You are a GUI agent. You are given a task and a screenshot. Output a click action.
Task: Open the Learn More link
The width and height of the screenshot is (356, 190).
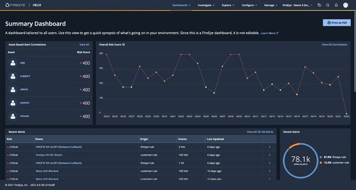(x=269, y=33)
